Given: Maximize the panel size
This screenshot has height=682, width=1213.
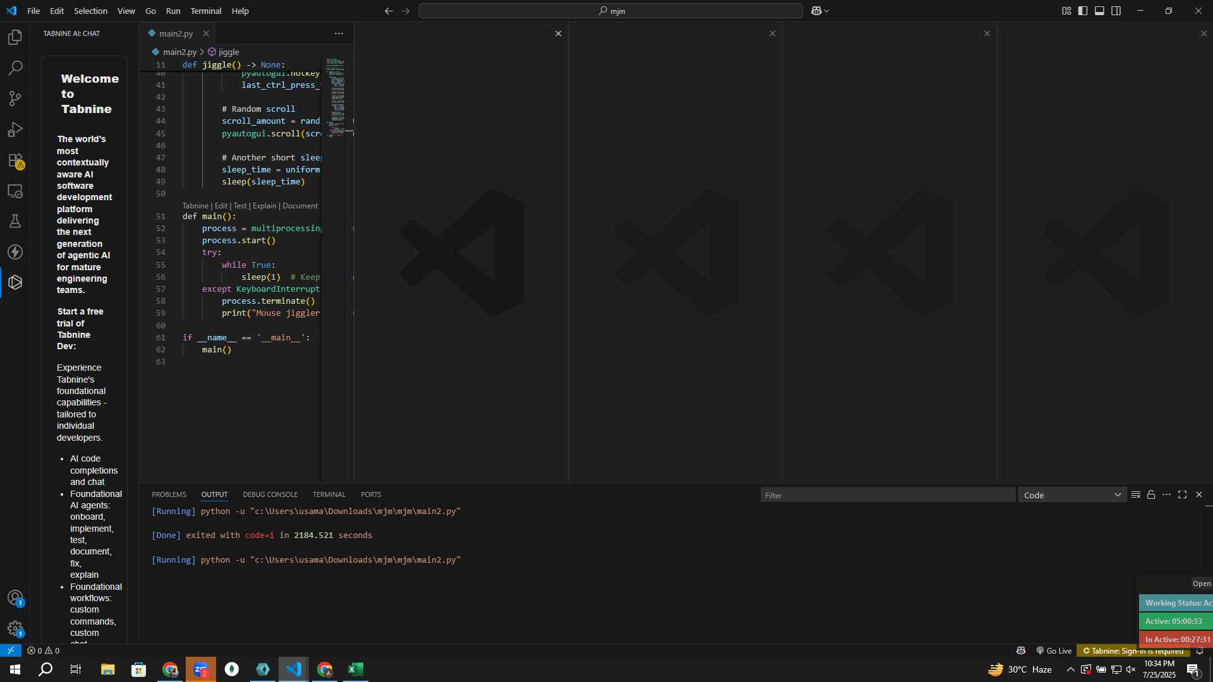Looking at the screenshot, I should pyautogui.click(x=1183, y=494).
